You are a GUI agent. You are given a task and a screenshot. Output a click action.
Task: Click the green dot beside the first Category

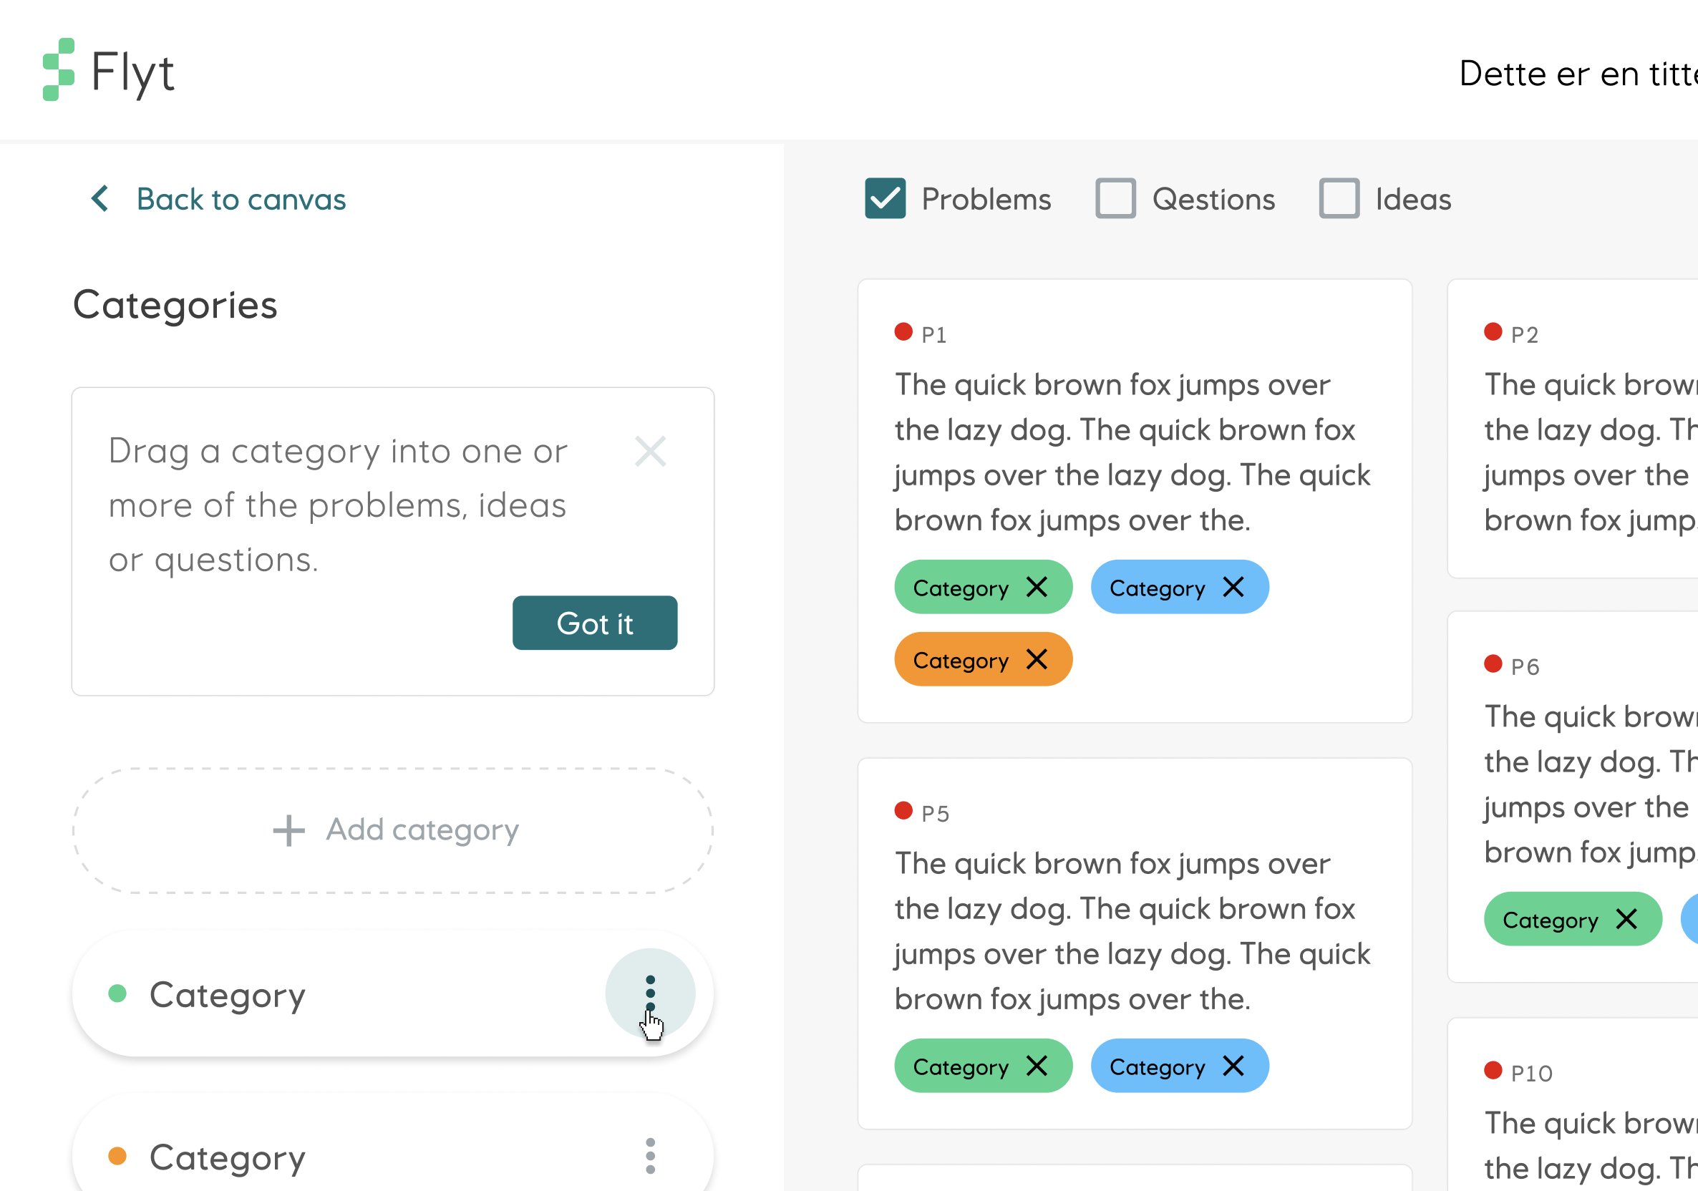[x=118, y=993]
